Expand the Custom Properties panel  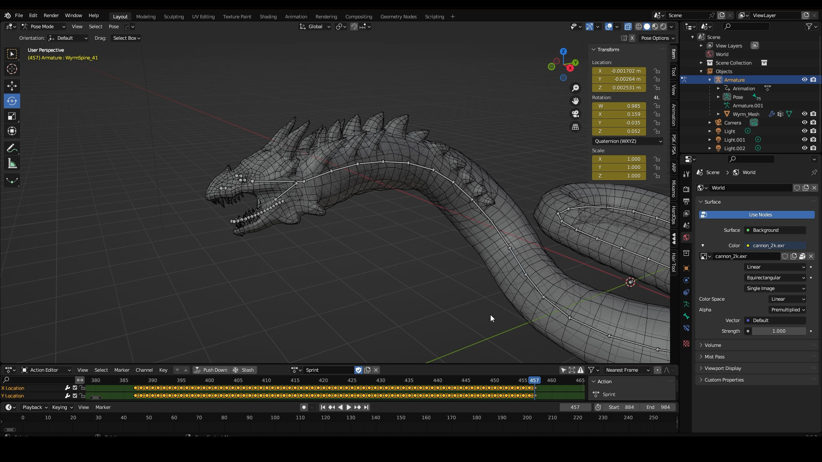tap(724, 380)
